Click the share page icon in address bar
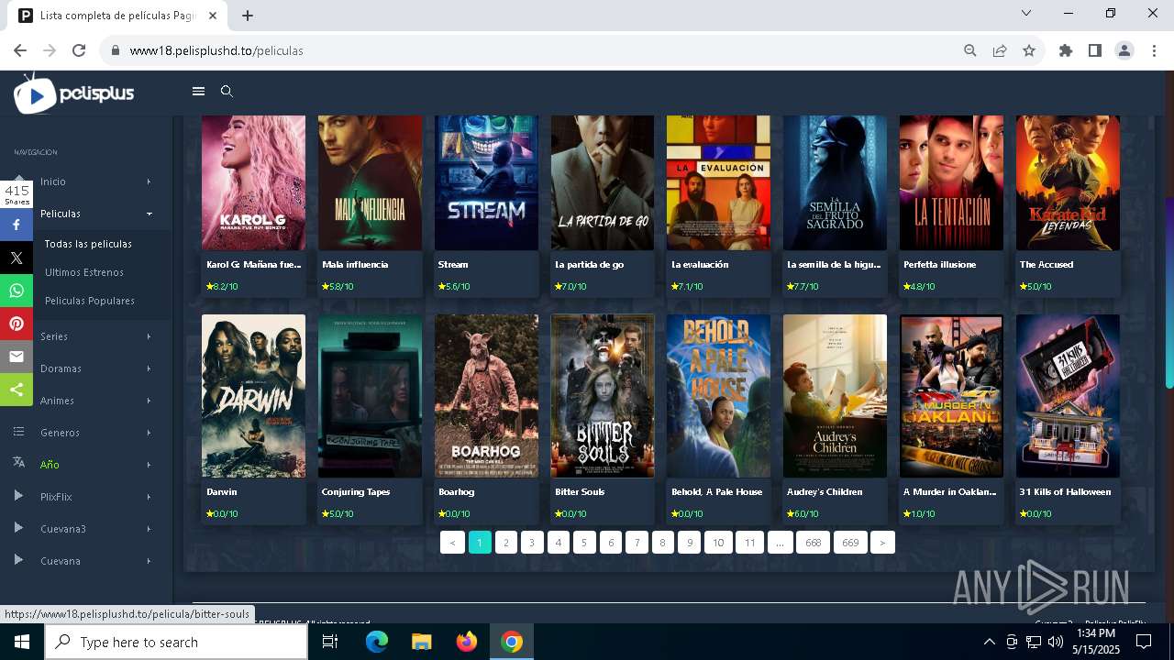The image size is (1174, 660). coord(1000,50)
